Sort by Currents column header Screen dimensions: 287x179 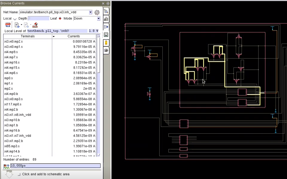[x=74, y=36]
